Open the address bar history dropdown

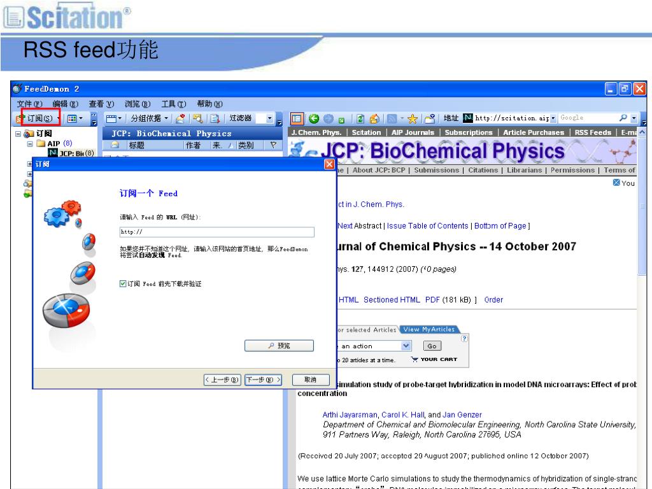tap(553, 118)
